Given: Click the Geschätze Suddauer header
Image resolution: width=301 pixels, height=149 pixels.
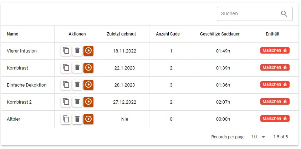Looking at the screenshot, I should tap(220, 34).
